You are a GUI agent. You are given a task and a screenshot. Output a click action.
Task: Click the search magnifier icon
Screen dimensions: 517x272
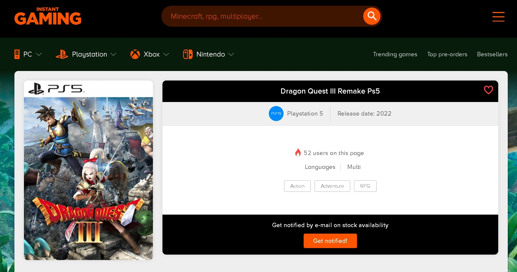tap(371, 16)
